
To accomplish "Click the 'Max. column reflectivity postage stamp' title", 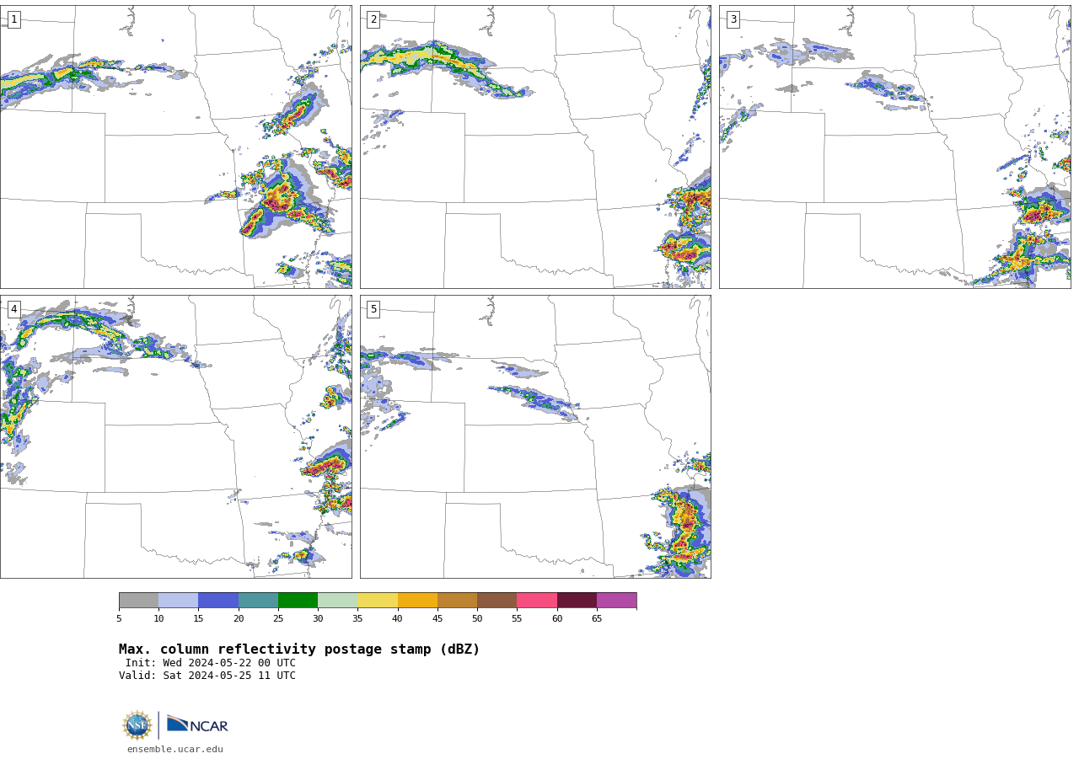I will [x=299, y=649].
